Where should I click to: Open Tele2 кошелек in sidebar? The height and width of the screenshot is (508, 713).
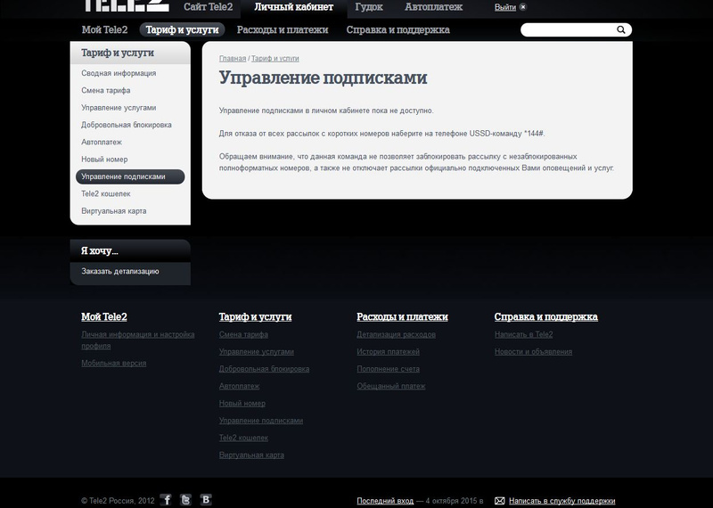click(x=105, y=193)
